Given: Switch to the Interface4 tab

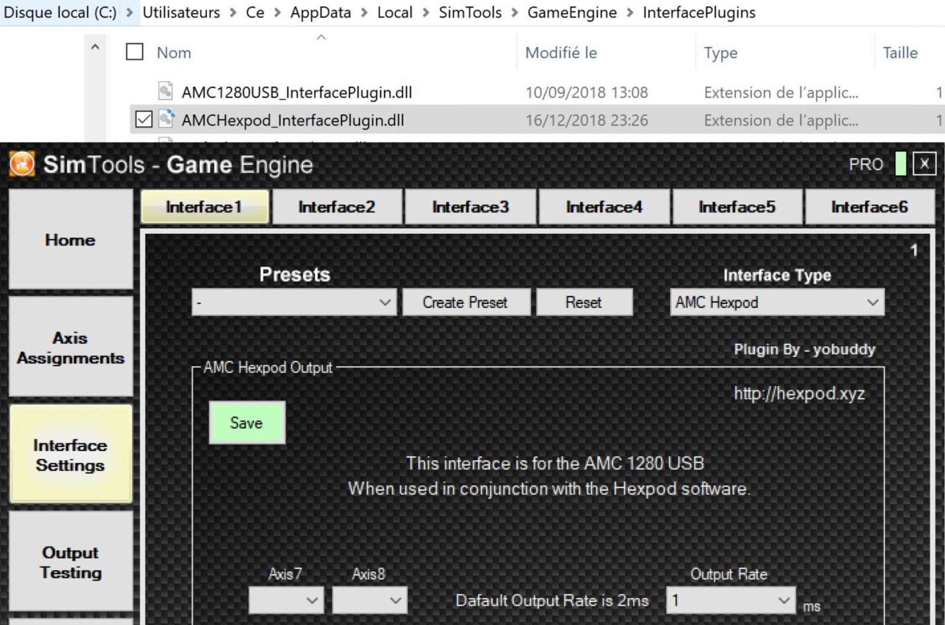Looking at the screenshot, I should click(604, 207).
